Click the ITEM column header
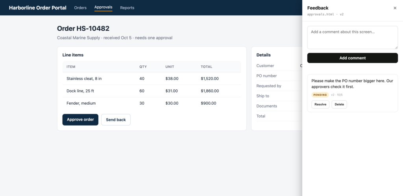Image resolution: width=403 pixels, height=196 pixels. [71, 67]
